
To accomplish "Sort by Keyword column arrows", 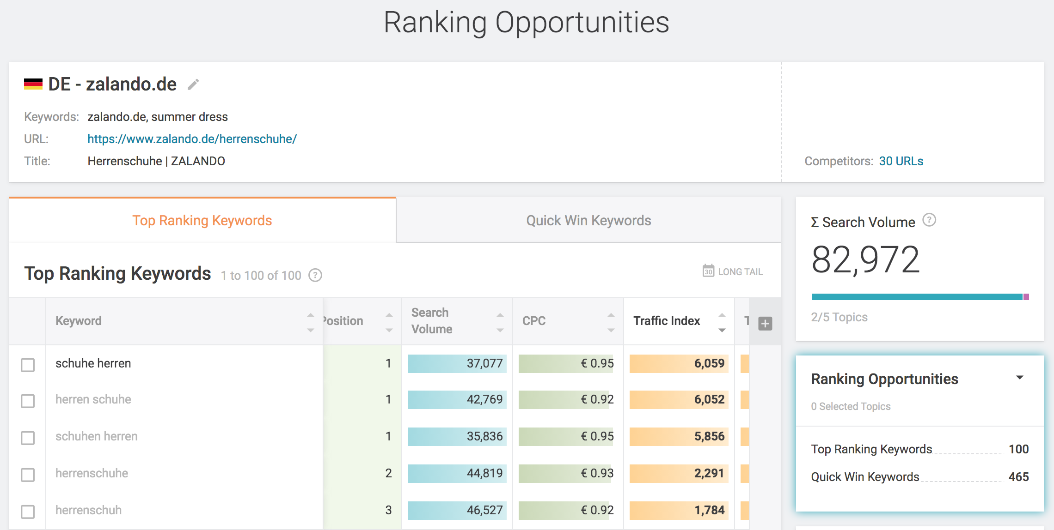I will pyautogui.click(x=311, y=322).
